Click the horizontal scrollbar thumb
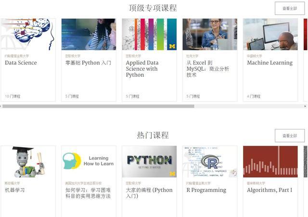308x217 pixels. (98, 106)
